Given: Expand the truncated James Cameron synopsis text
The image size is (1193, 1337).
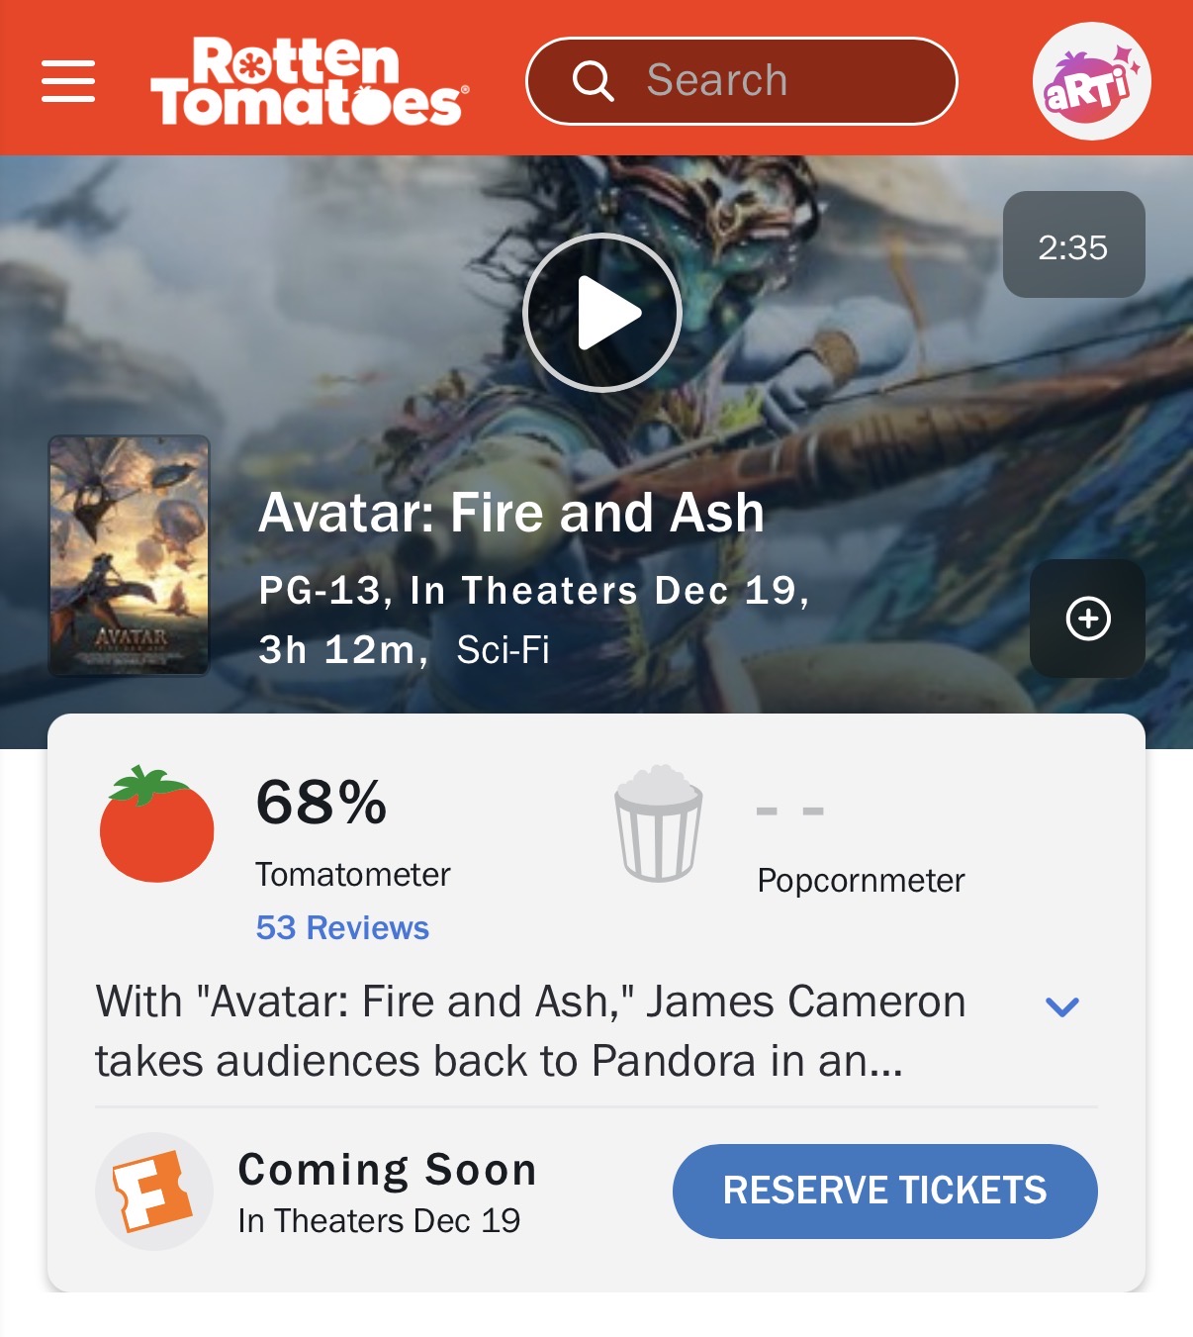Looking at the screenshot, I should tap(530, 1031).
